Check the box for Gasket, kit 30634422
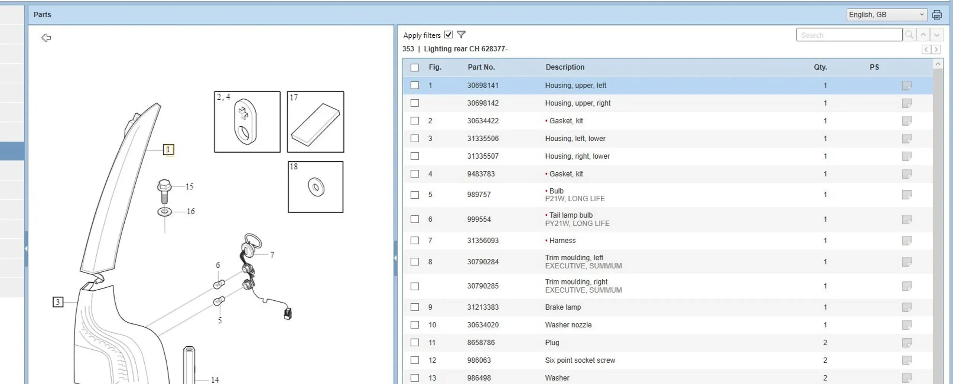This screenshot has height=384, width=953. [415, 121]
